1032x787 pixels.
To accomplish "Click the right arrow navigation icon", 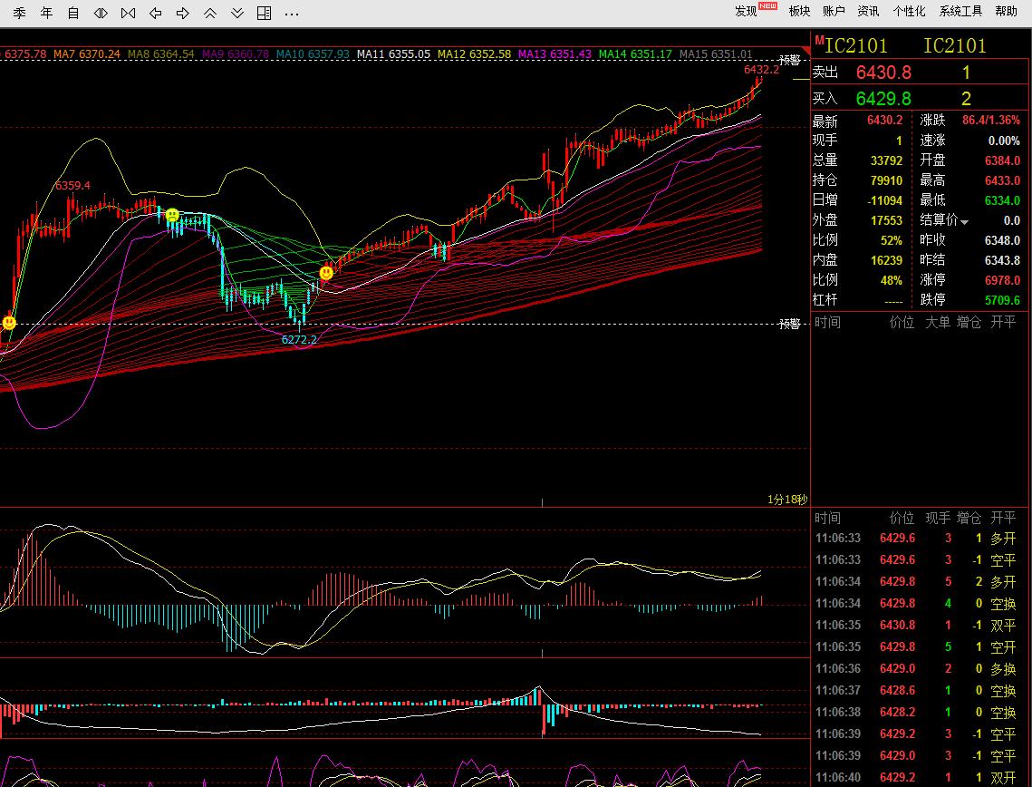I will click(x=183, y=13).
